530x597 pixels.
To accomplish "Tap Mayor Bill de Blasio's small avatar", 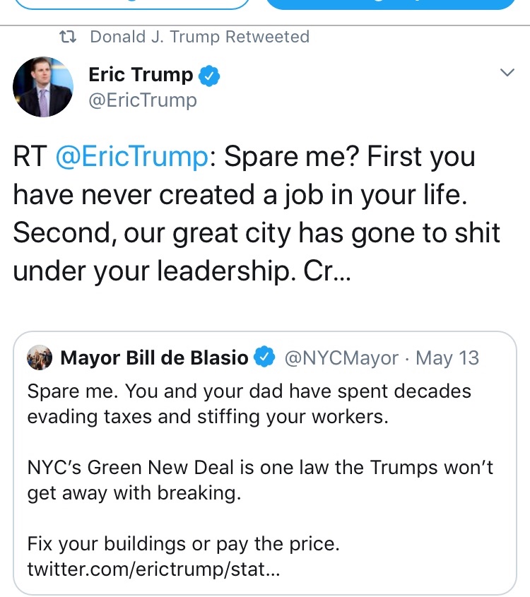I will coord(40,358).
